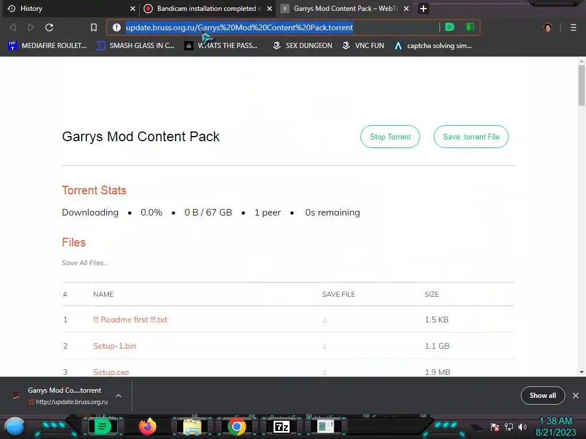Click the taskbar clock showing 1:38 AM

click(556, 426)
